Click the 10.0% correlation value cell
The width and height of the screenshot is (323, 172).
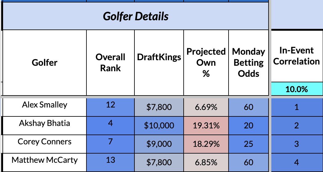[x=297, y=89]
